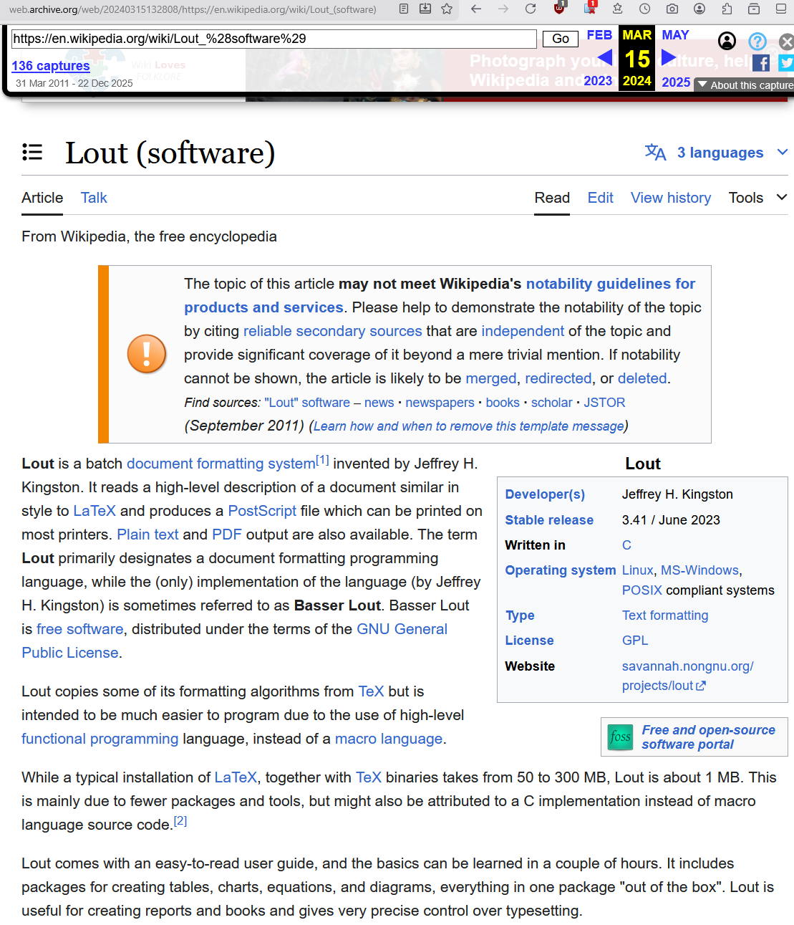The image size is (794, 925).
Task: Open Free and open-source software portal link
Action: (709, 737)
